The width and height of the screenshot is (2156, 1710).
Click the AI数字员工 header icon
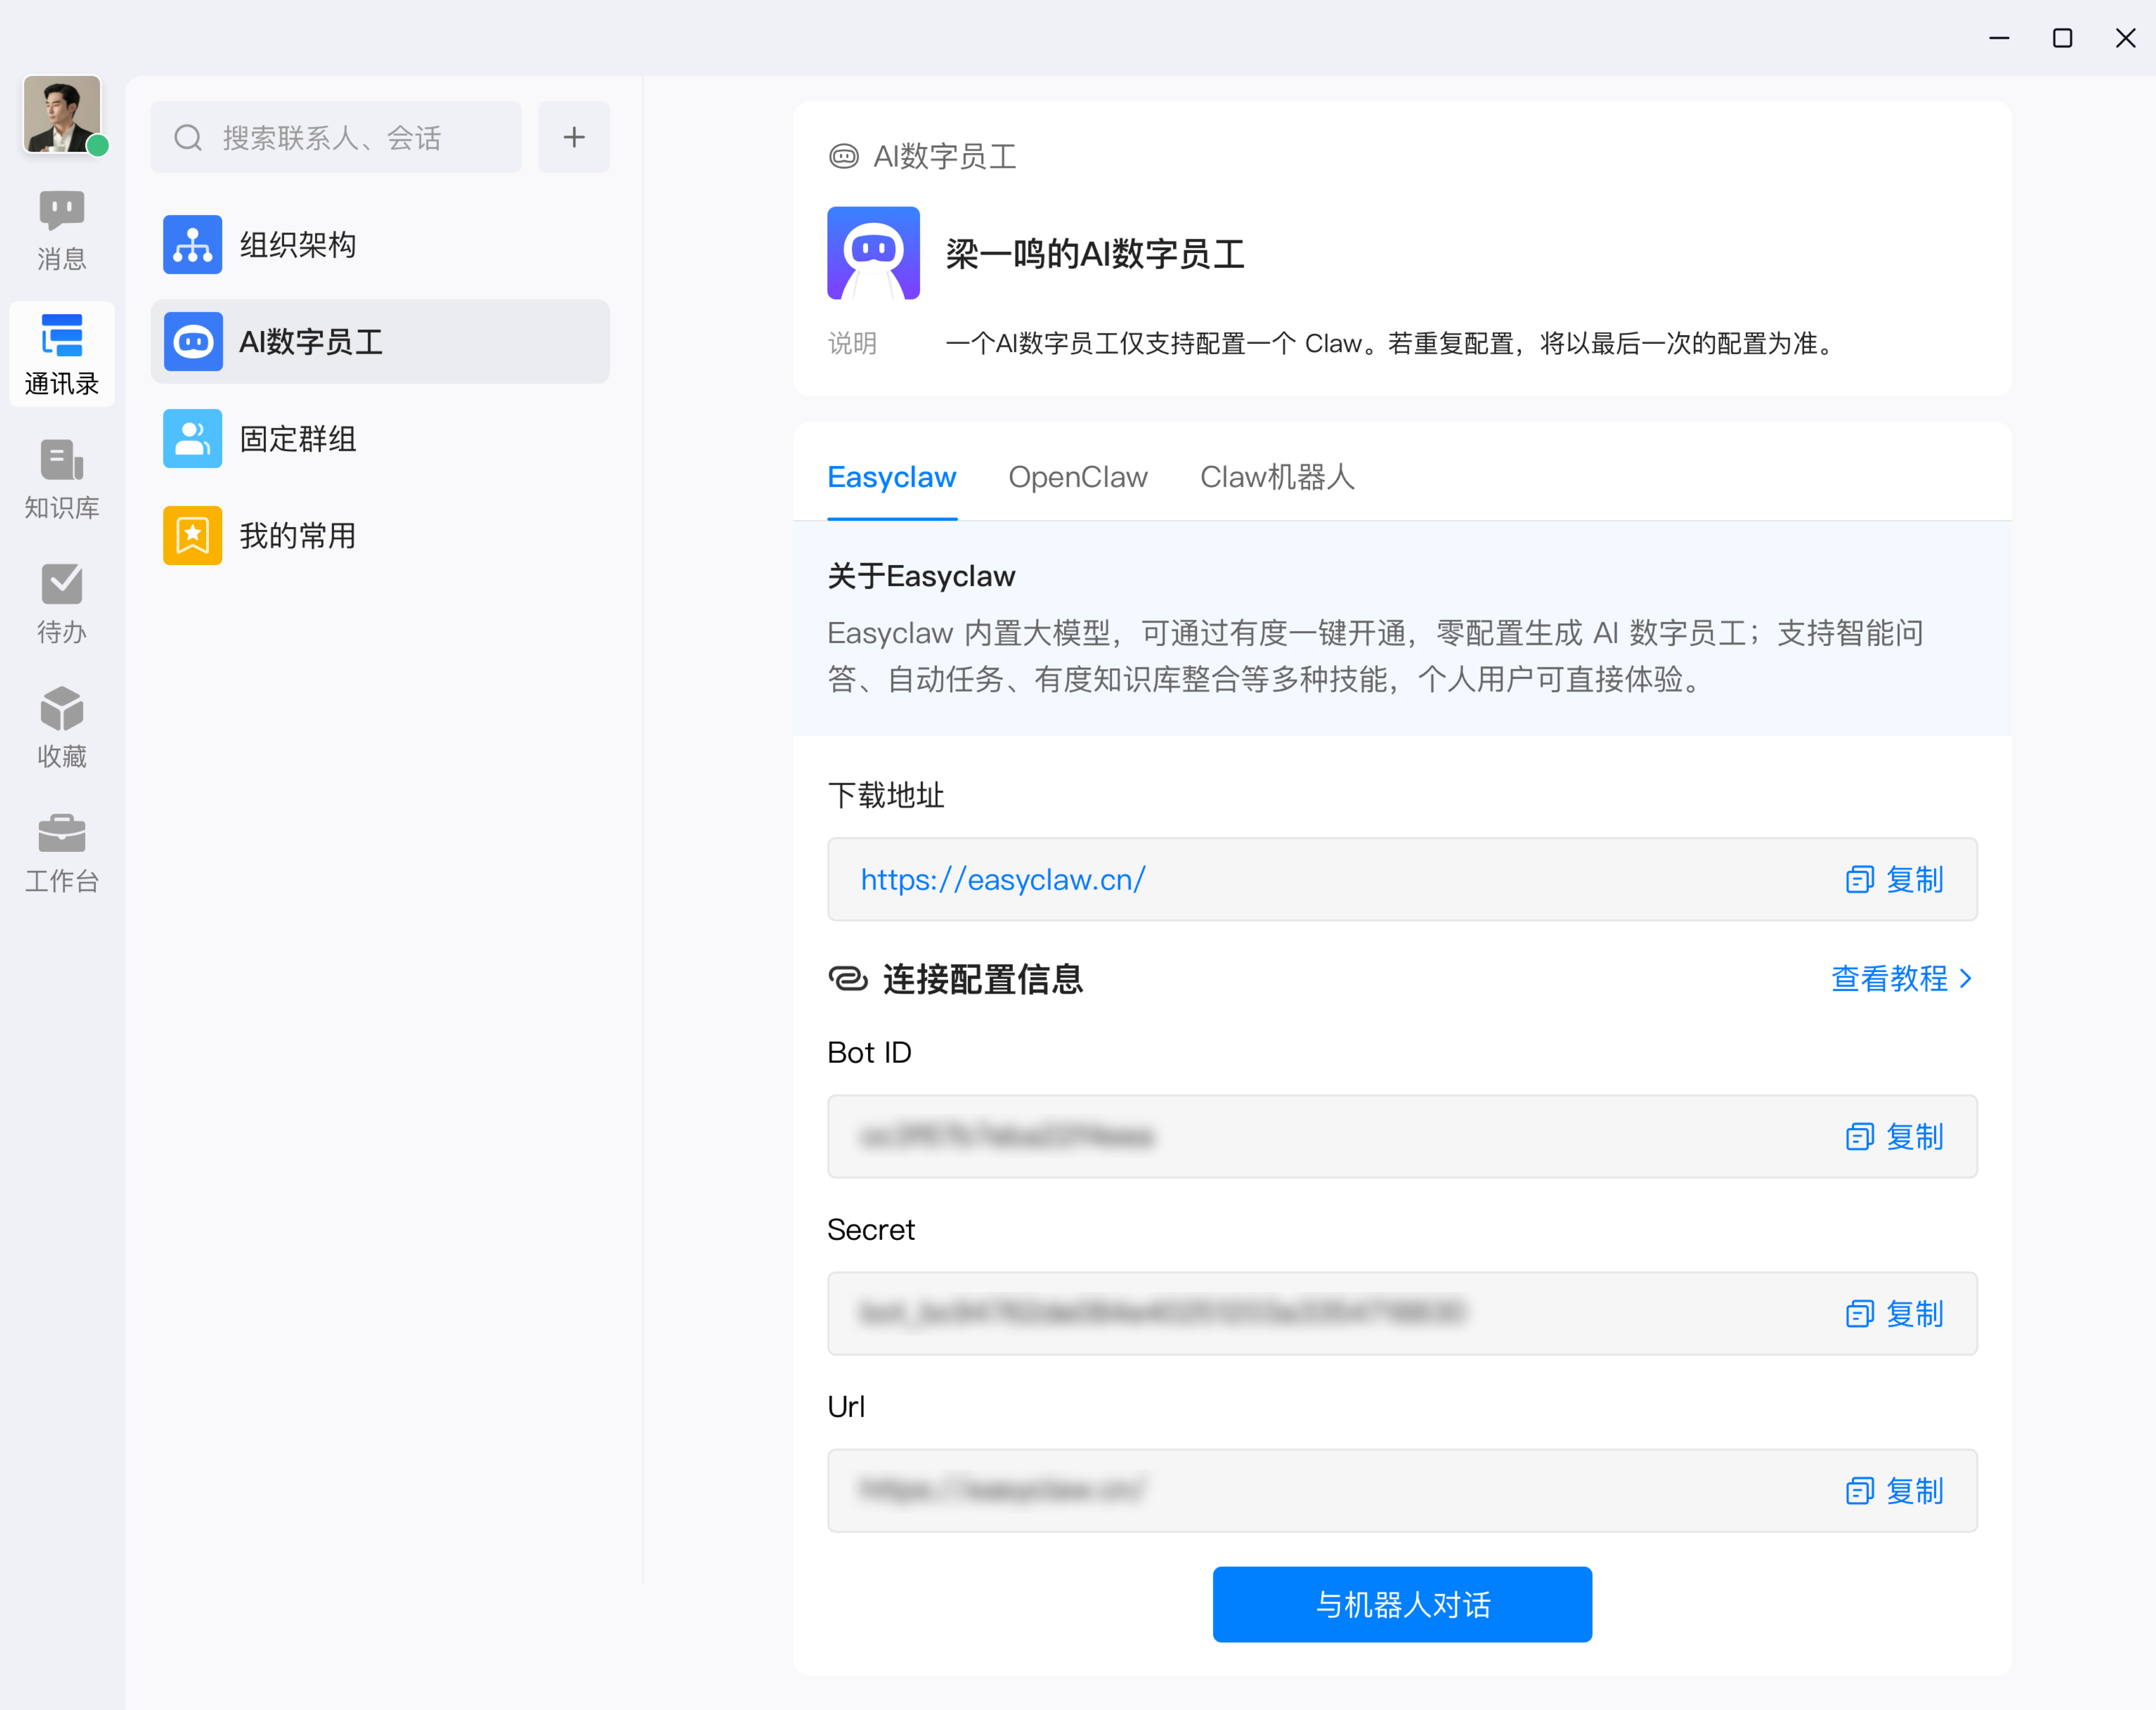[844, 156]
